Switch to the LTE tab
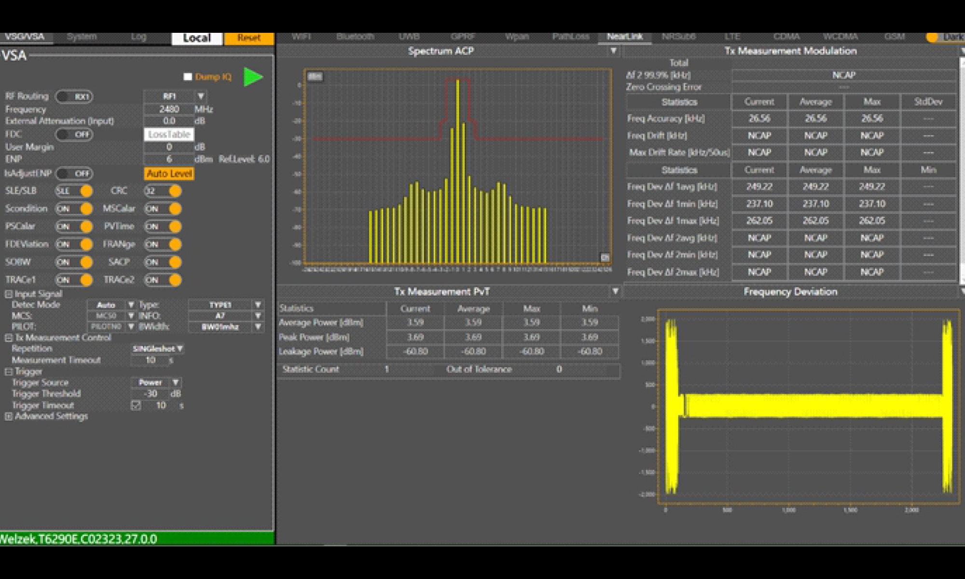 (732, 37)
